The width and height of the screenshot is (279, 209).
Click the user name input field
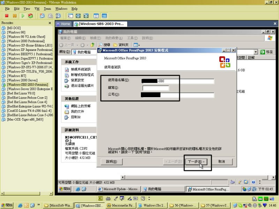(178, 81)
